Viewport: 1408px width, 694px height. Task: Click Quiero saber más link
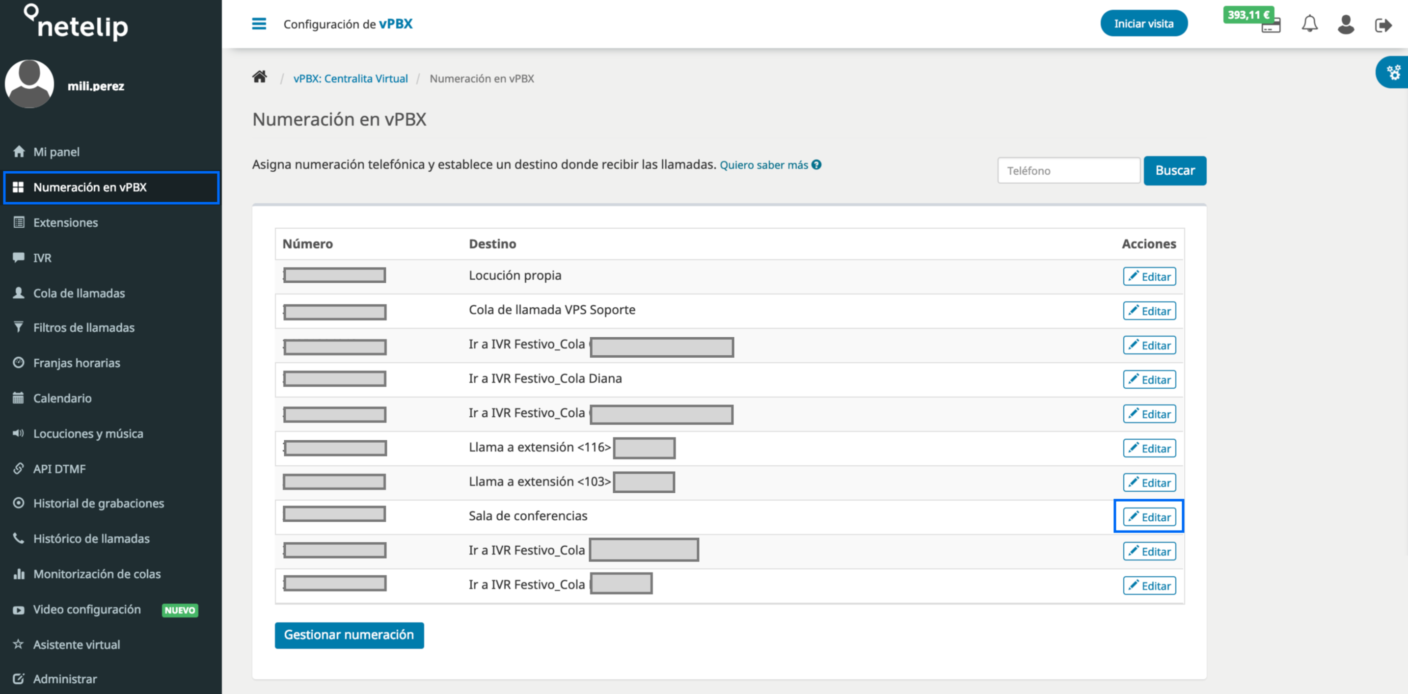tap(763, 164)
